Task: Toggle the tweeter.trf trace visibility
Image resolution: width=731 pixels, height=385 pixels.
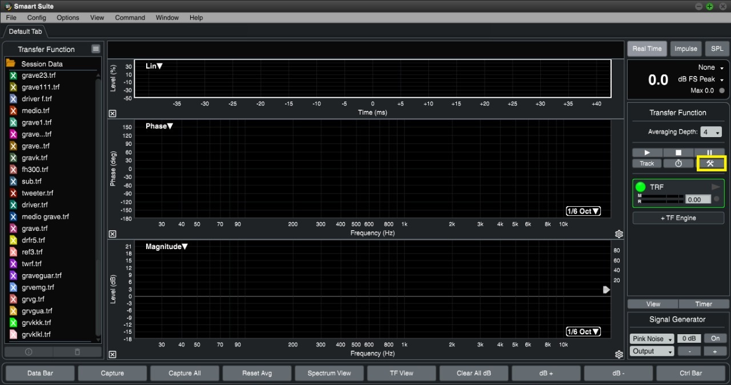Action: pos(13,193)
